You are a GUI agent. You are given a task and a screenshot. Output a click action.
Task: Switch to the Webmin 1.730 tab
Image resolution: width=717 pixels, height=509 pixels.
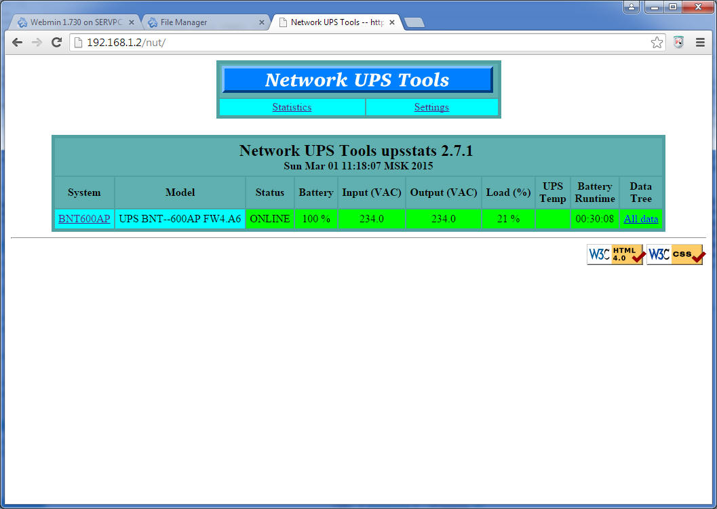coord(76,22)
